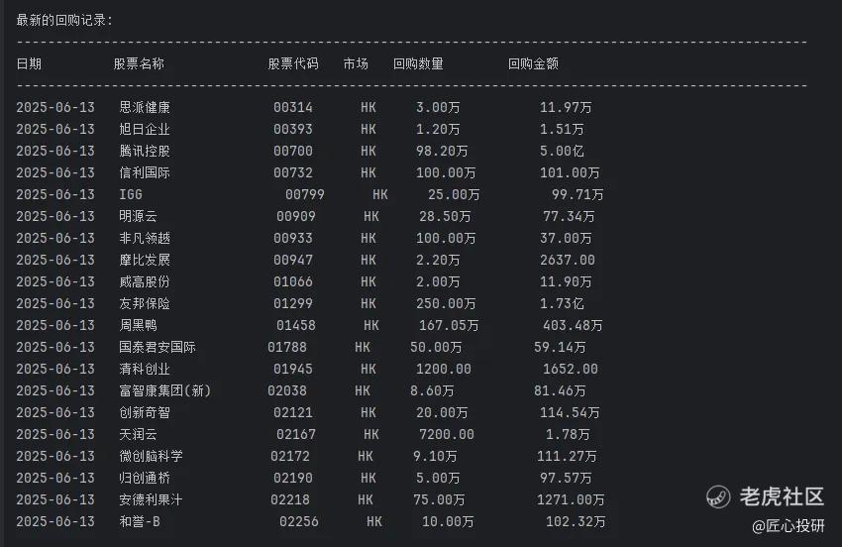Open the @匠心投研 author handle
This screenshot has width=842, height=547.
[789, 525]
